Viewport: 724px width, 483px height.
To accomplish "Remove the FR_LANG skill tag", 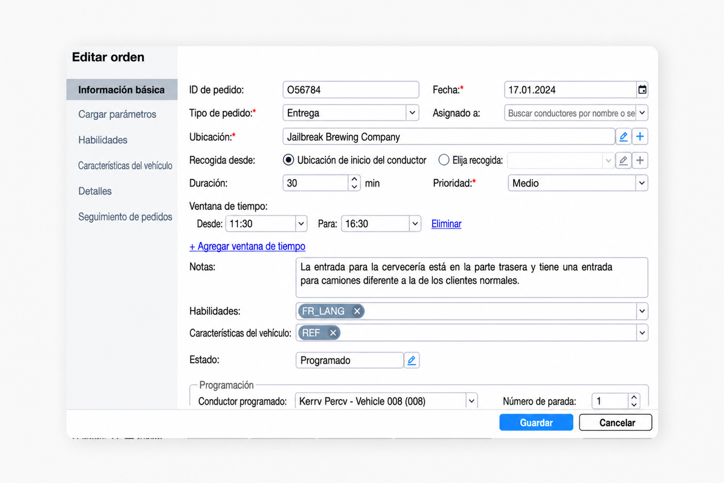I will tap(357, 311).
